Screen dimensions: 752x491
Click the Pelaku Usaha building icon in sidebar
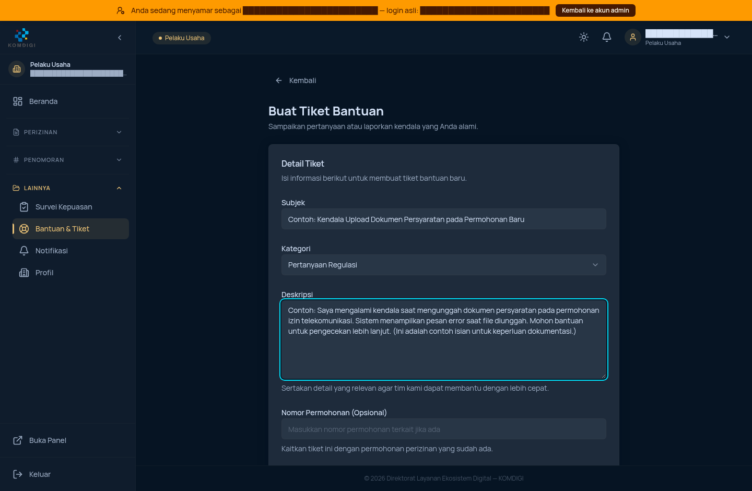tap(17, 69)
